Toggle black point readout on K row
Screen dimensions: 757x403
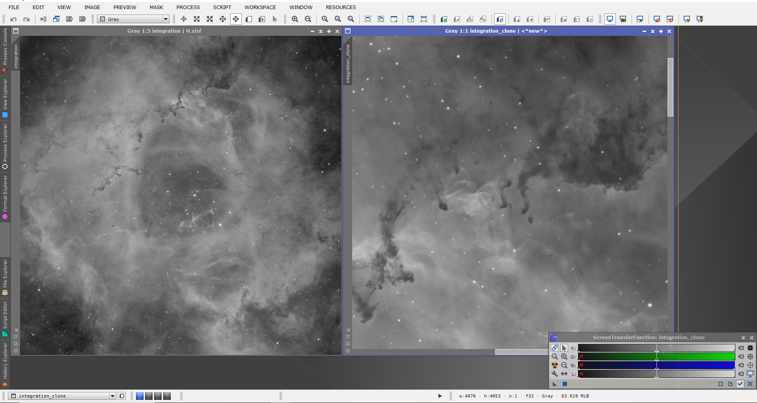pyautogui.click(x=750, y=348)
